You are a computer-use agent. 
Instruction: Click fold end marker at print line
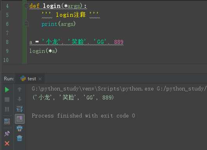click(x=27, y=23)
